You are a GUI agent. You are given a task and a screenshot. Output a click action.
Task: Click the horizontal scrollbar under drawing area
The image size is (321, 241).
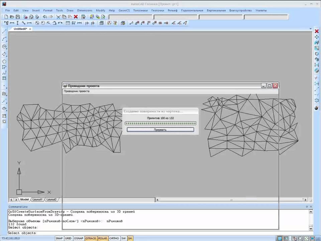point(231,200)
